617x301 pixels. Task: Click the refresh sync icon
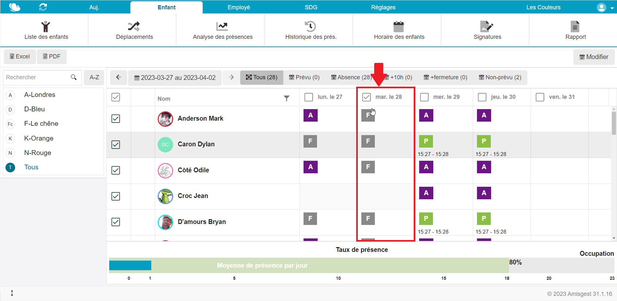coord(43,7)
